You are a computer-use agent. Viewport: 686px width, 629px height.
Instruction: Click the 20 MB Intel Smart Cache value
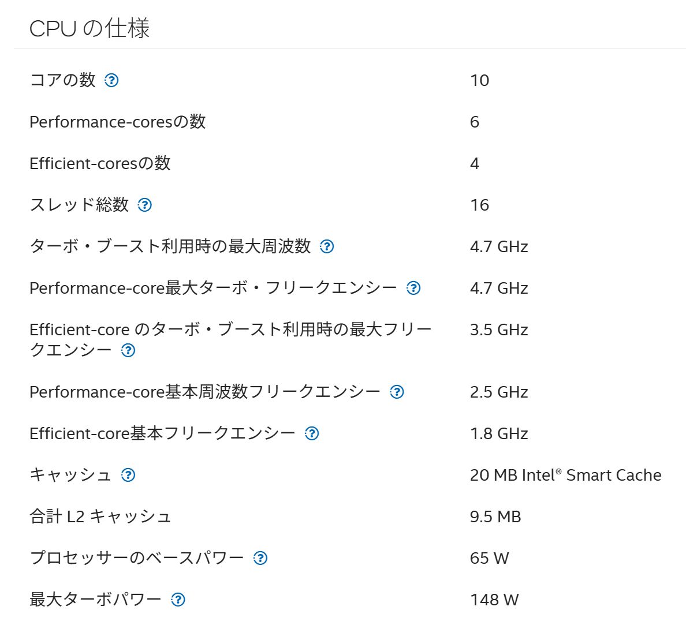pyautogui.click(x=565, y=475)
